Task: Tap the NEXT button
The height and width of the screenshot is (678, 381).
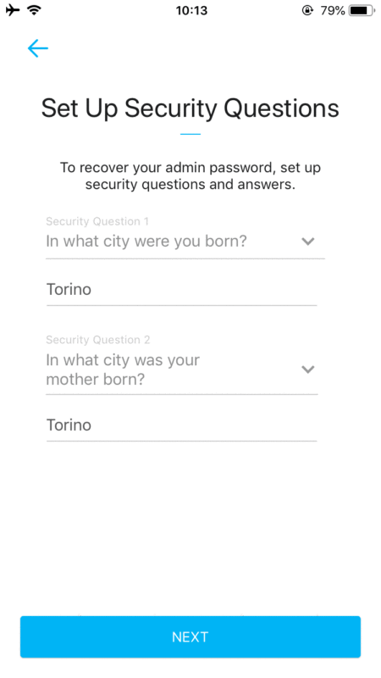Action: tap(190, 637)
